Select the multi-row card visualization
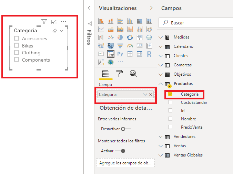The height and width of the screenshot is (174, 233). [149, 46]
